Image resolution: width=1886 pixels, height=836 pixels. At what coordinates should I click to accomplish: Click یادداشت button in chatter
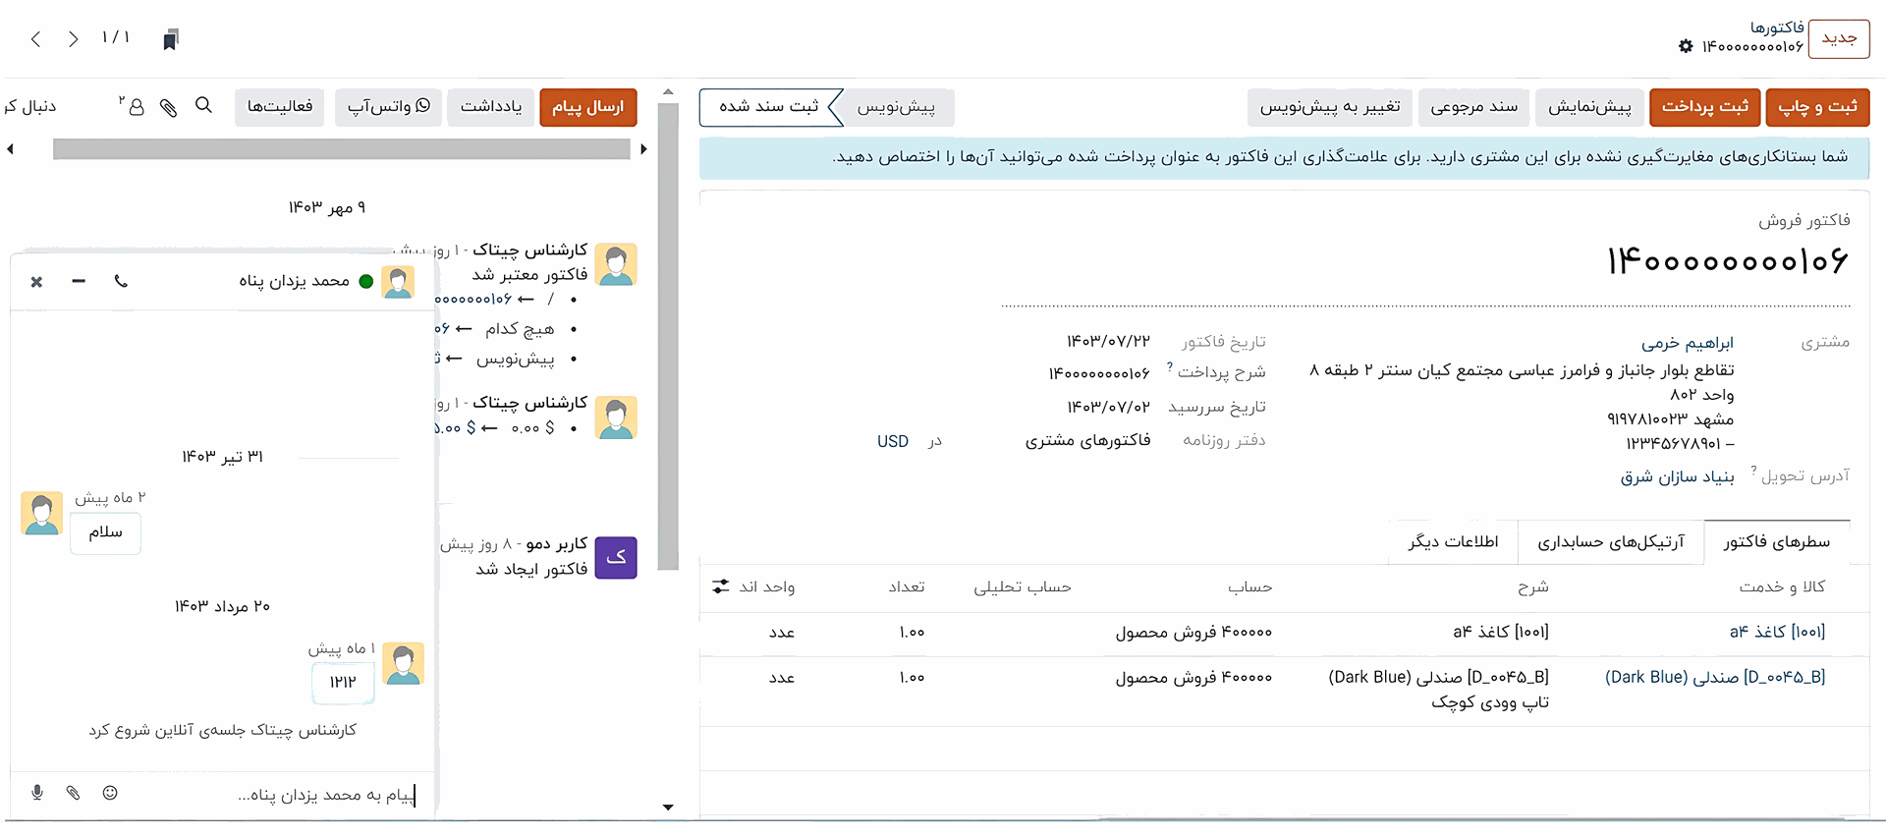coord(491,107)
